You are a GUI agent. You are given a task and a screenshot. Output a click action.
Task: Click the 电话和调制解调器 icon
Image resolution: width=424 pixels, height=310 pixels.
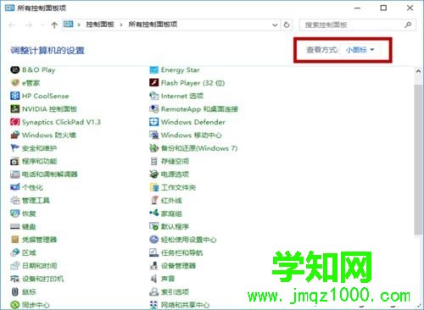point(14,174)
